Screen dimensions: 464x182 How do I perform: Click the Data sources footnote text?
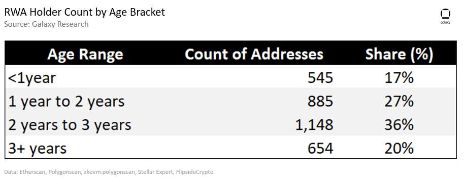pos(109,172)
